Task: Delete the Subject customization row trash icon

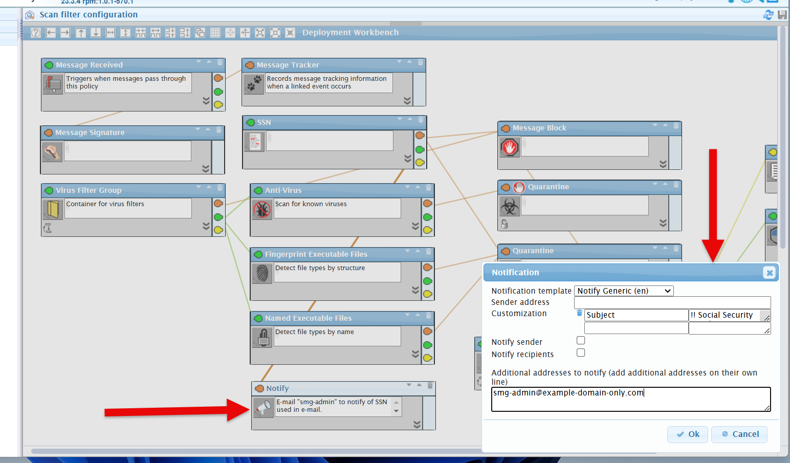Action: click(x=579, y=313)
